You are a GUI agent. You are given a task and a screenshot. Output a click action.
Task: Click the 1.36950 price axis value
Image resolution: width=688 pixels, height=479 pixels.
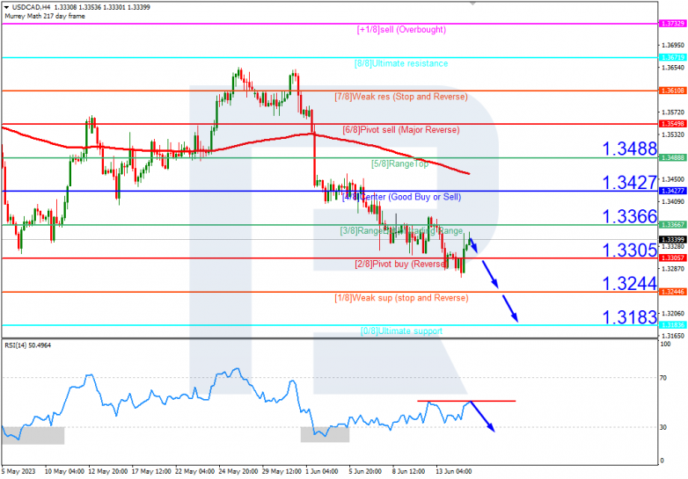pos(673,46)
